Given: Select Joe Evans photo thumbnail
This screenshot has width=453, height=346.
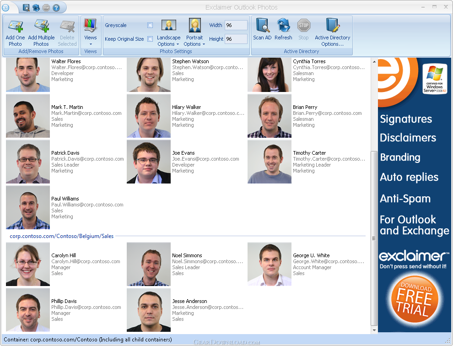Looking at the screenshot, I should pos(149,162).
